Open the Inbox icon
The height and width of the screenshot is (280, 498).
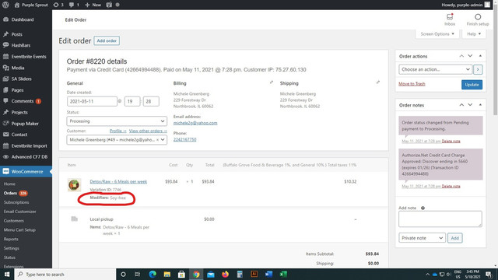[450, 17]
